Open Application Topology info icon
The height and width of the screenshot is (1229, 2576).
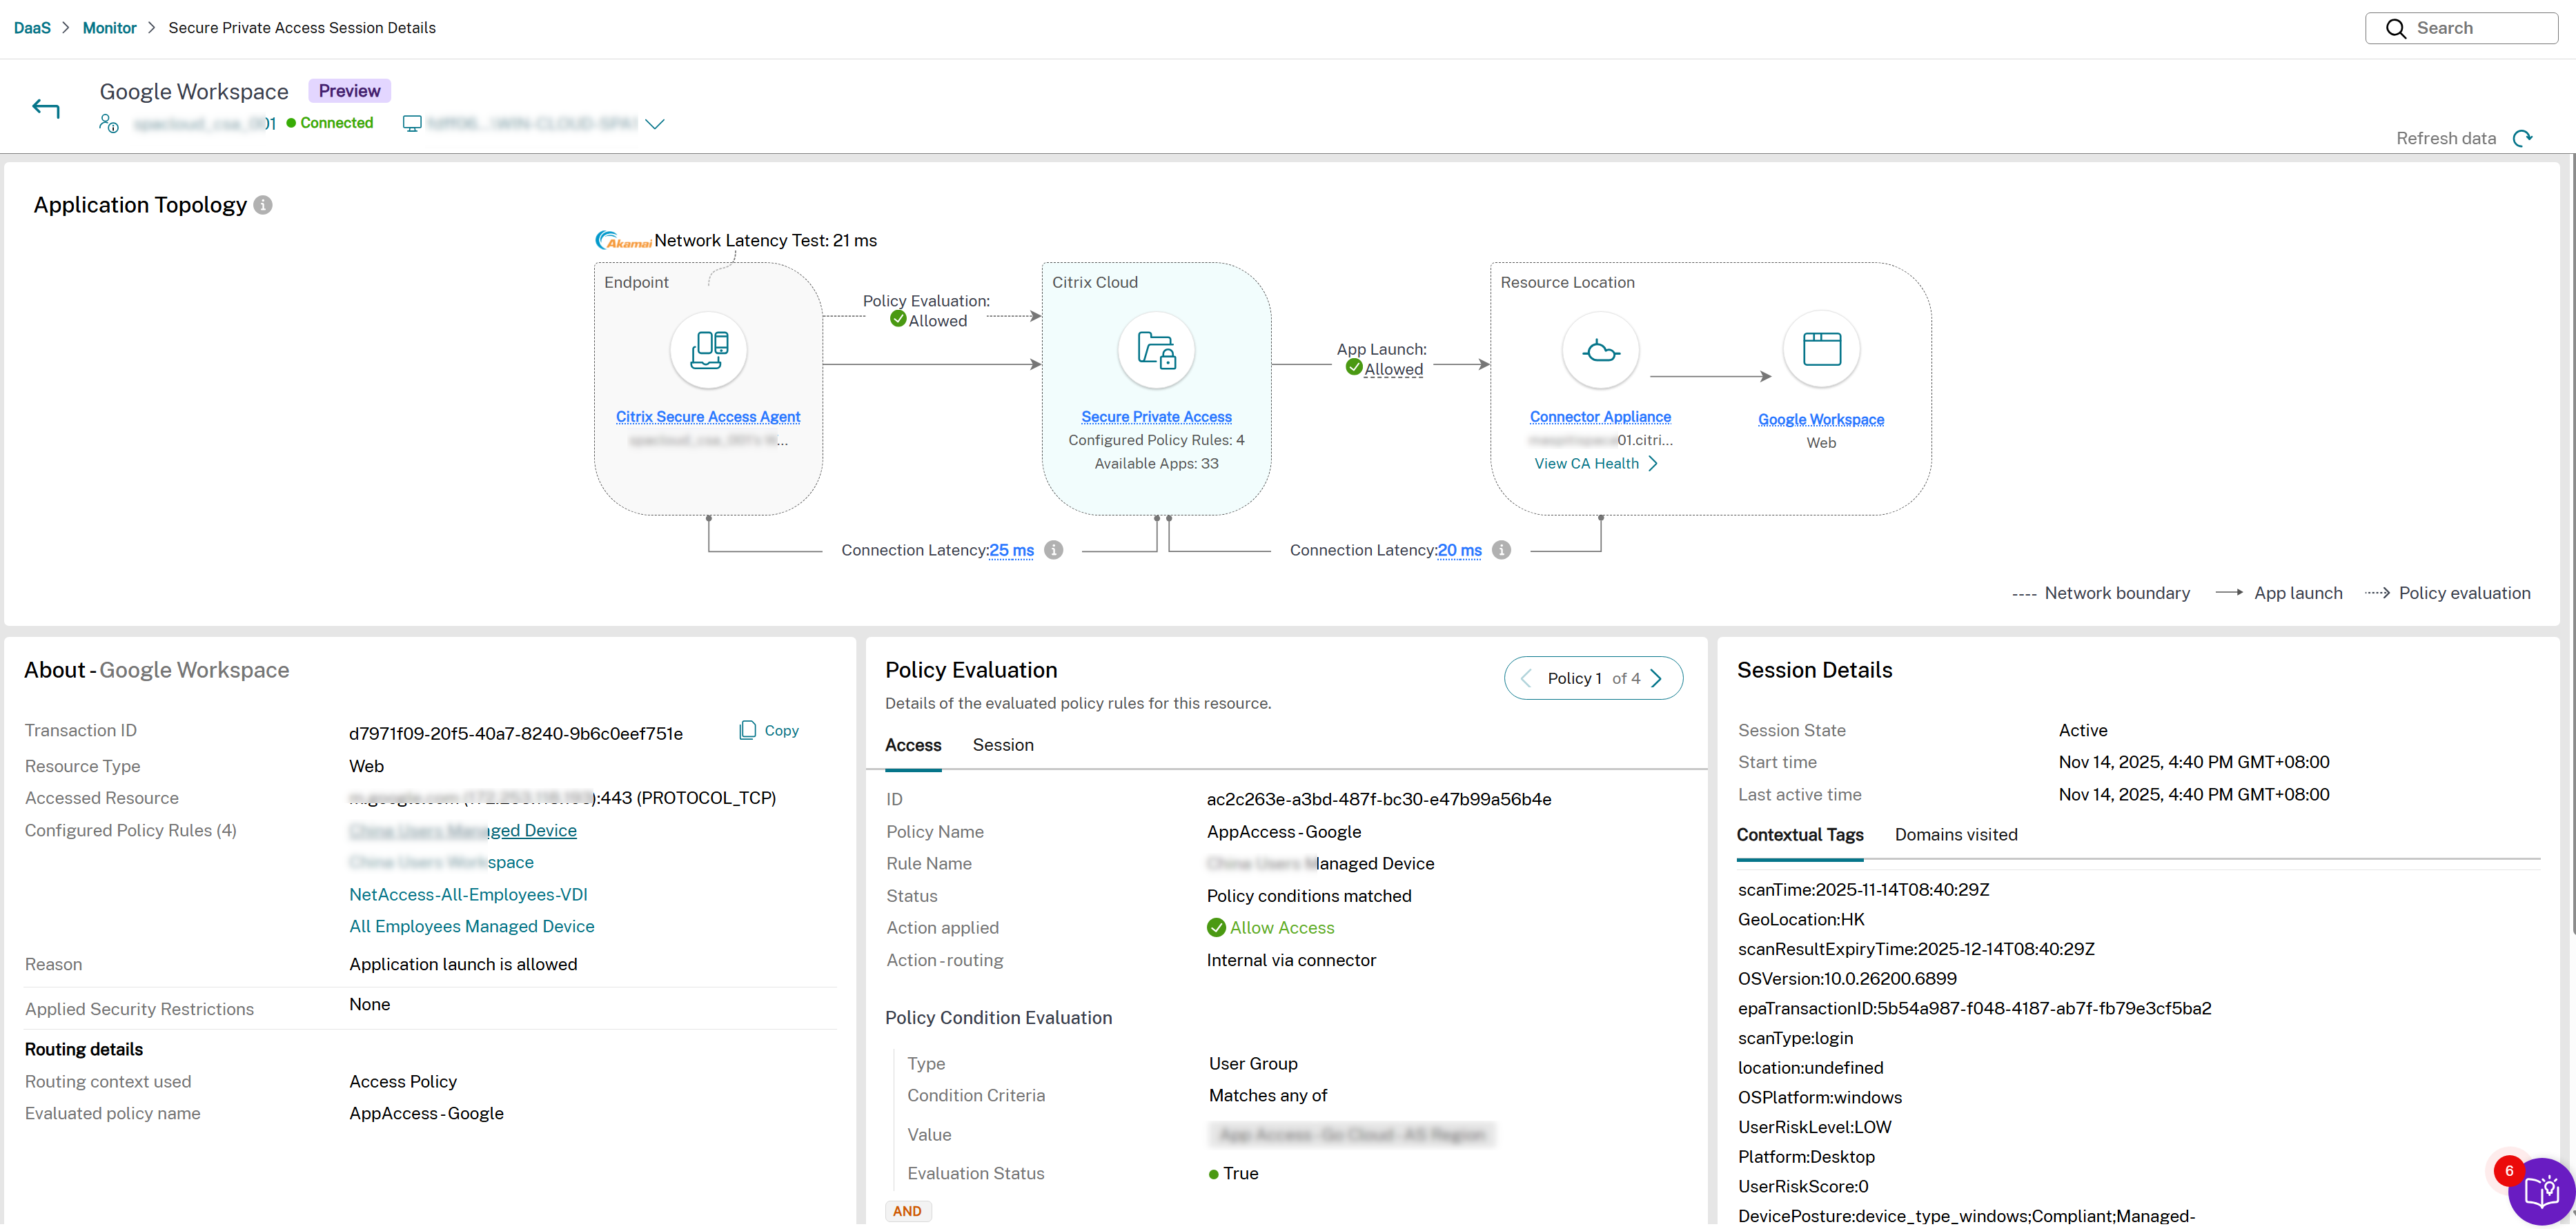coord(263,205)
